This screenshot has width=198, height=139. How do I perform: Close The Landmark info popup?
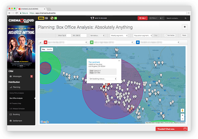119,60
